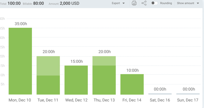
Task: Click Thursday's dark green bottom segment
Action: coord(104,80)
